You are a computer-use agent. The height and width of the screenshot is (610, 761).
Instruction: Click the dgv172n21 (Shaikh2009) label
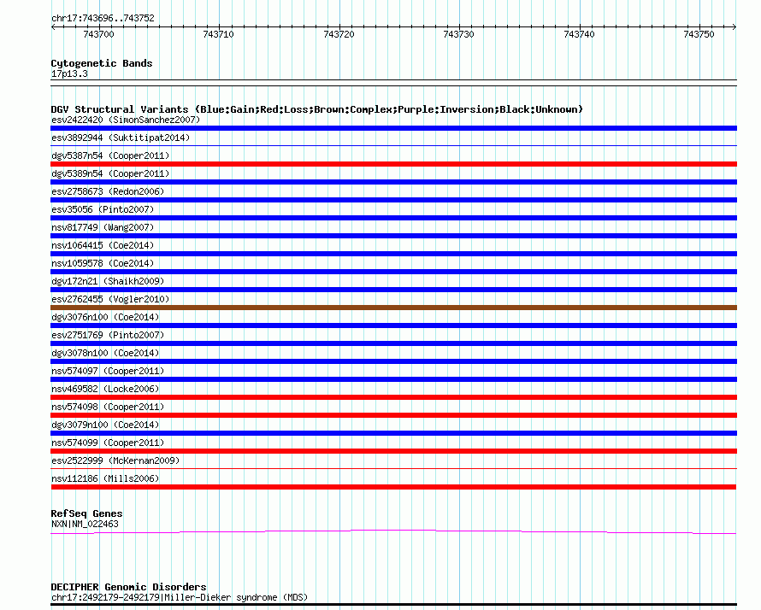click(x=108, y=281)
